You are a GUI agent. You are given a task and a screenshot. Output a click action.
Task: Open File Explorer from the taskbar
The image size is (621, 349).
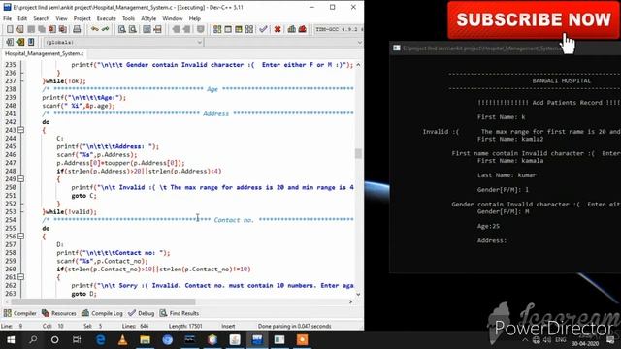(145, 340)
